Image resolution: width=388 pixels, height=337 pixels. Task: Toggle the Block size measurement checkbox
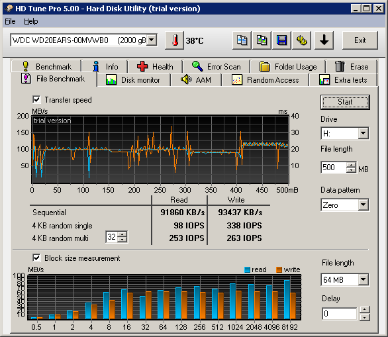tap(36, 258)
